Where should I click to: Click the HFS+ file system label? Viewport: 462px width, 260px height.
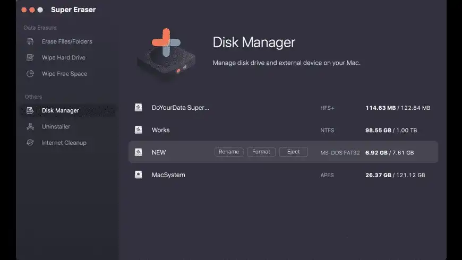pos(327,108)
